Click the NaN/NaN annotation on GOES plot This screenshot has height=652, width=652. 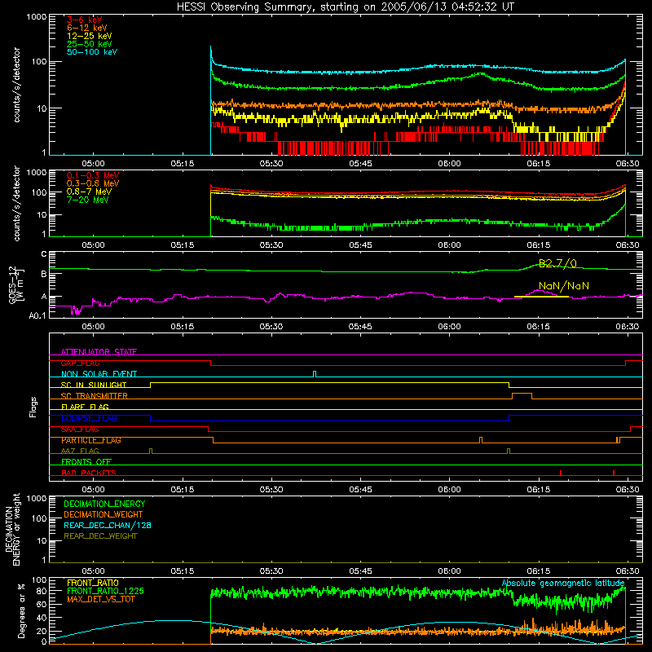click(564, 286)
